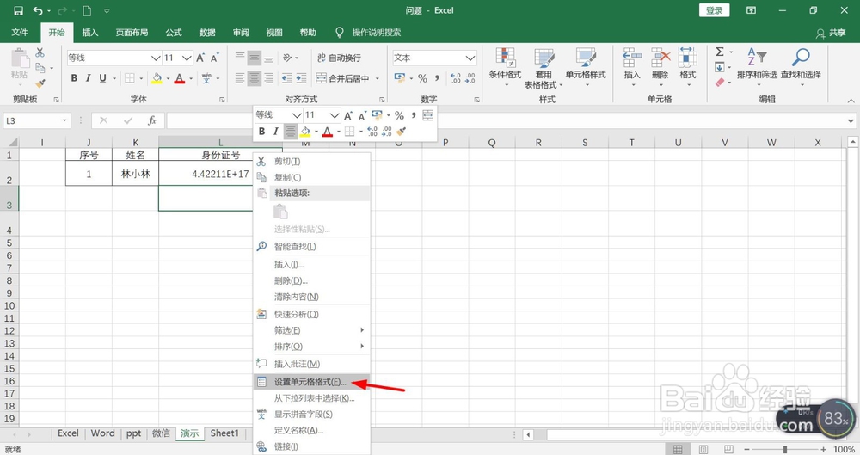Click the zoom slider handle
The width and height of the screenshot is (860, 455).
tap(785, 450)
